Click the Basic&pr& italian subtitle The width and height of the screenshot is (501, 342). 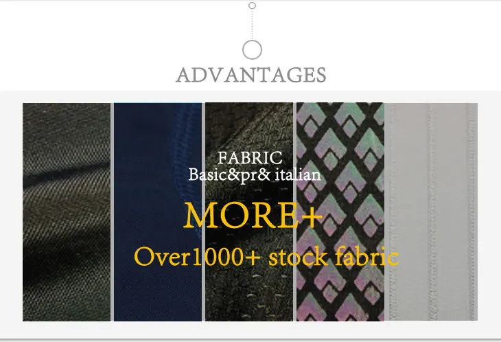coord(255,175)
